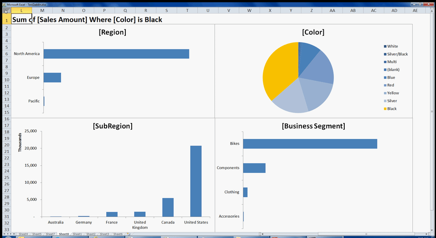
Task: Click the North America bar
Action: pos(116,54)
